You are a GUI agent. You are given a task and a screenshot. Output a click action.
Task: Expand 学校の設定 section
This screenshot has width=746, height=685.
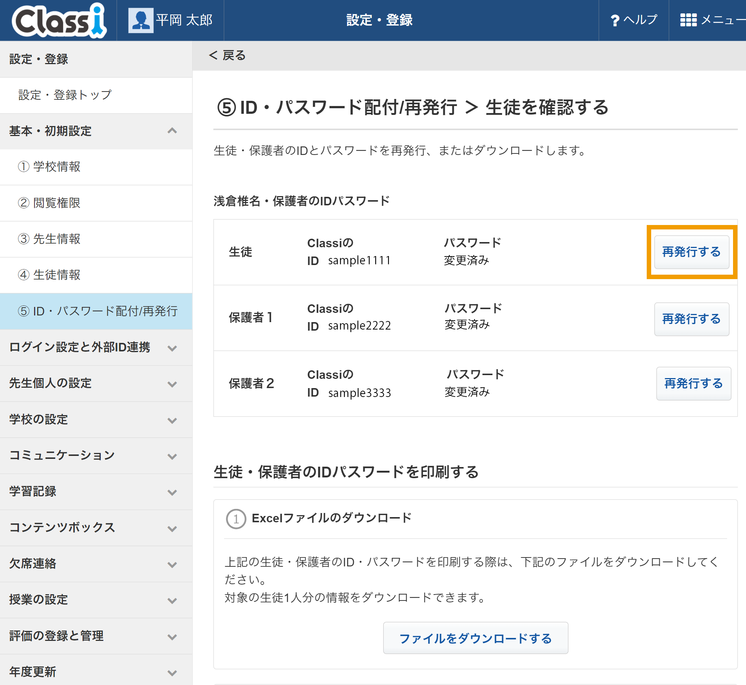pos(96,420)
